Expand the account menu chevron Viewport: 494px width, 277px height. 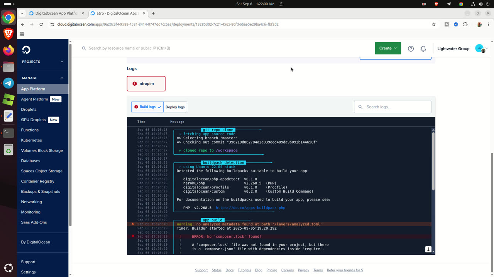(487, 48)
